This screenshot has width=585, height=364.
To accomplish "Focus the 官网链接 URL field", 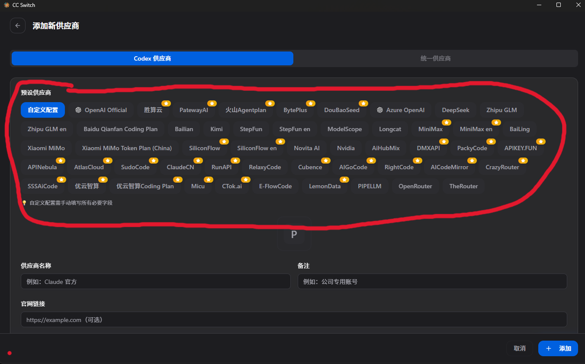I will pos(294,319).
